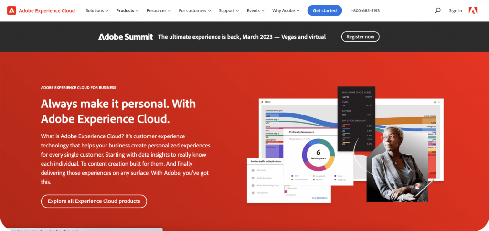Viewport: 489px width, 231px height.
Task: Click the Summit tagline about March 2023
Action: 242,37
